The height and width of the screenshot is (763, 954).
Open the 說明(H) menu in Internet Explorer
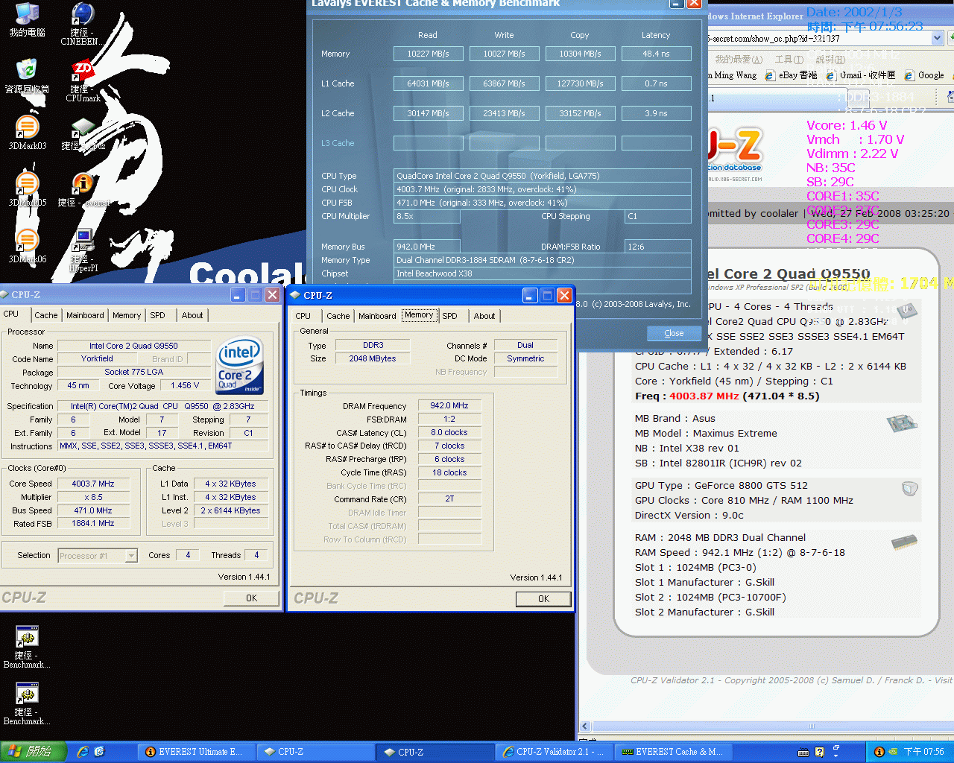830,60
